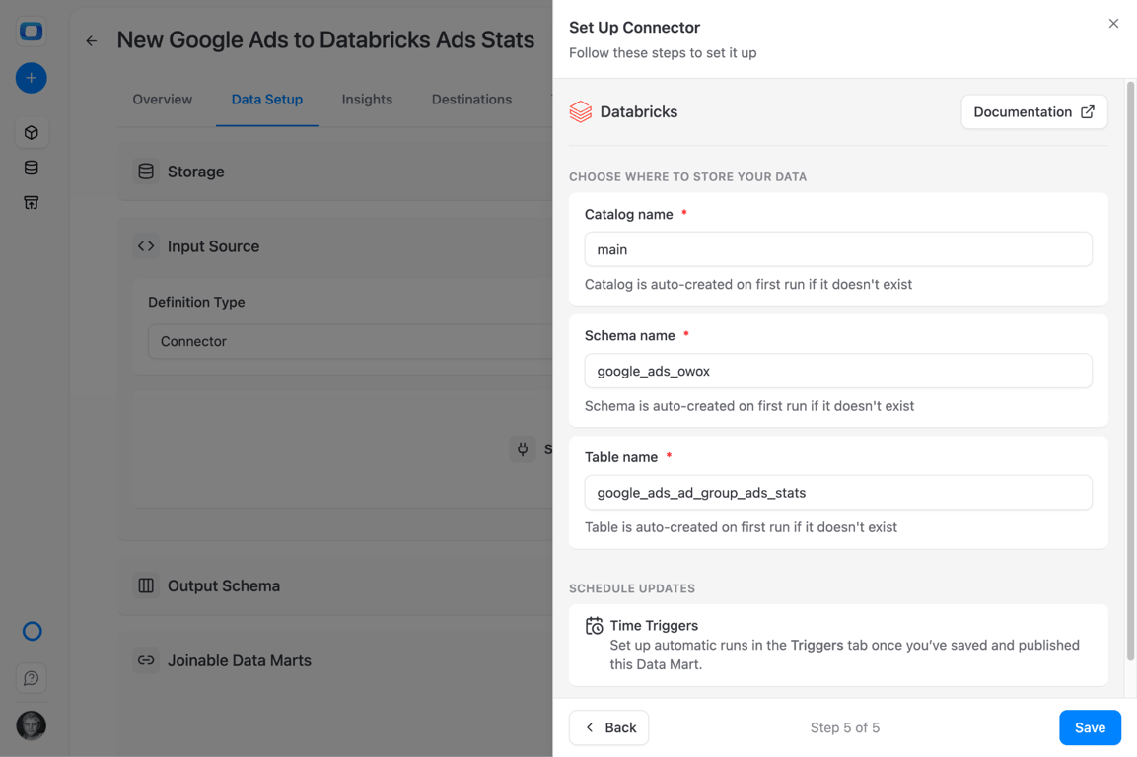Click the Catalog name input field
This screenshot has height=757, width=1137.
pyautogui.click(x=838, y=249)
